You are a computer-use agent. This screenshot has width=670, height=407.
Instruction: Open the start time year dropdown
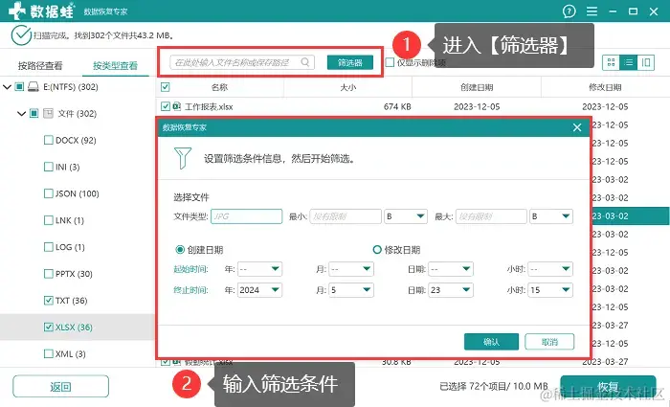259,269
